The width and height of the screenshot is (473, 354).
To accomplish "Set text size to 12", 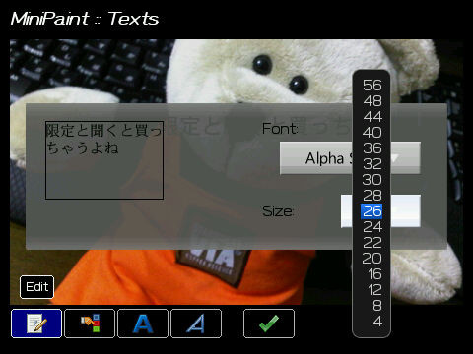I will coord(374,290).
